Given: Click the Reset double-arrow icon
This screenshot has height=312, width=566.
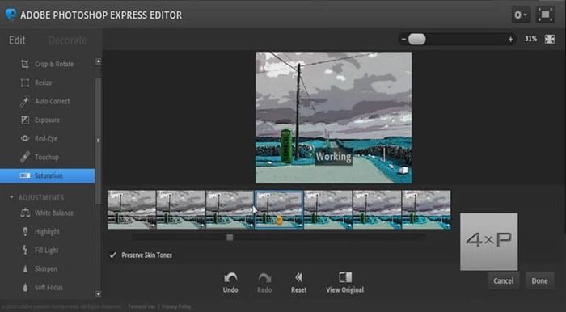Looking at the screenshot, I should click(298, 277).
